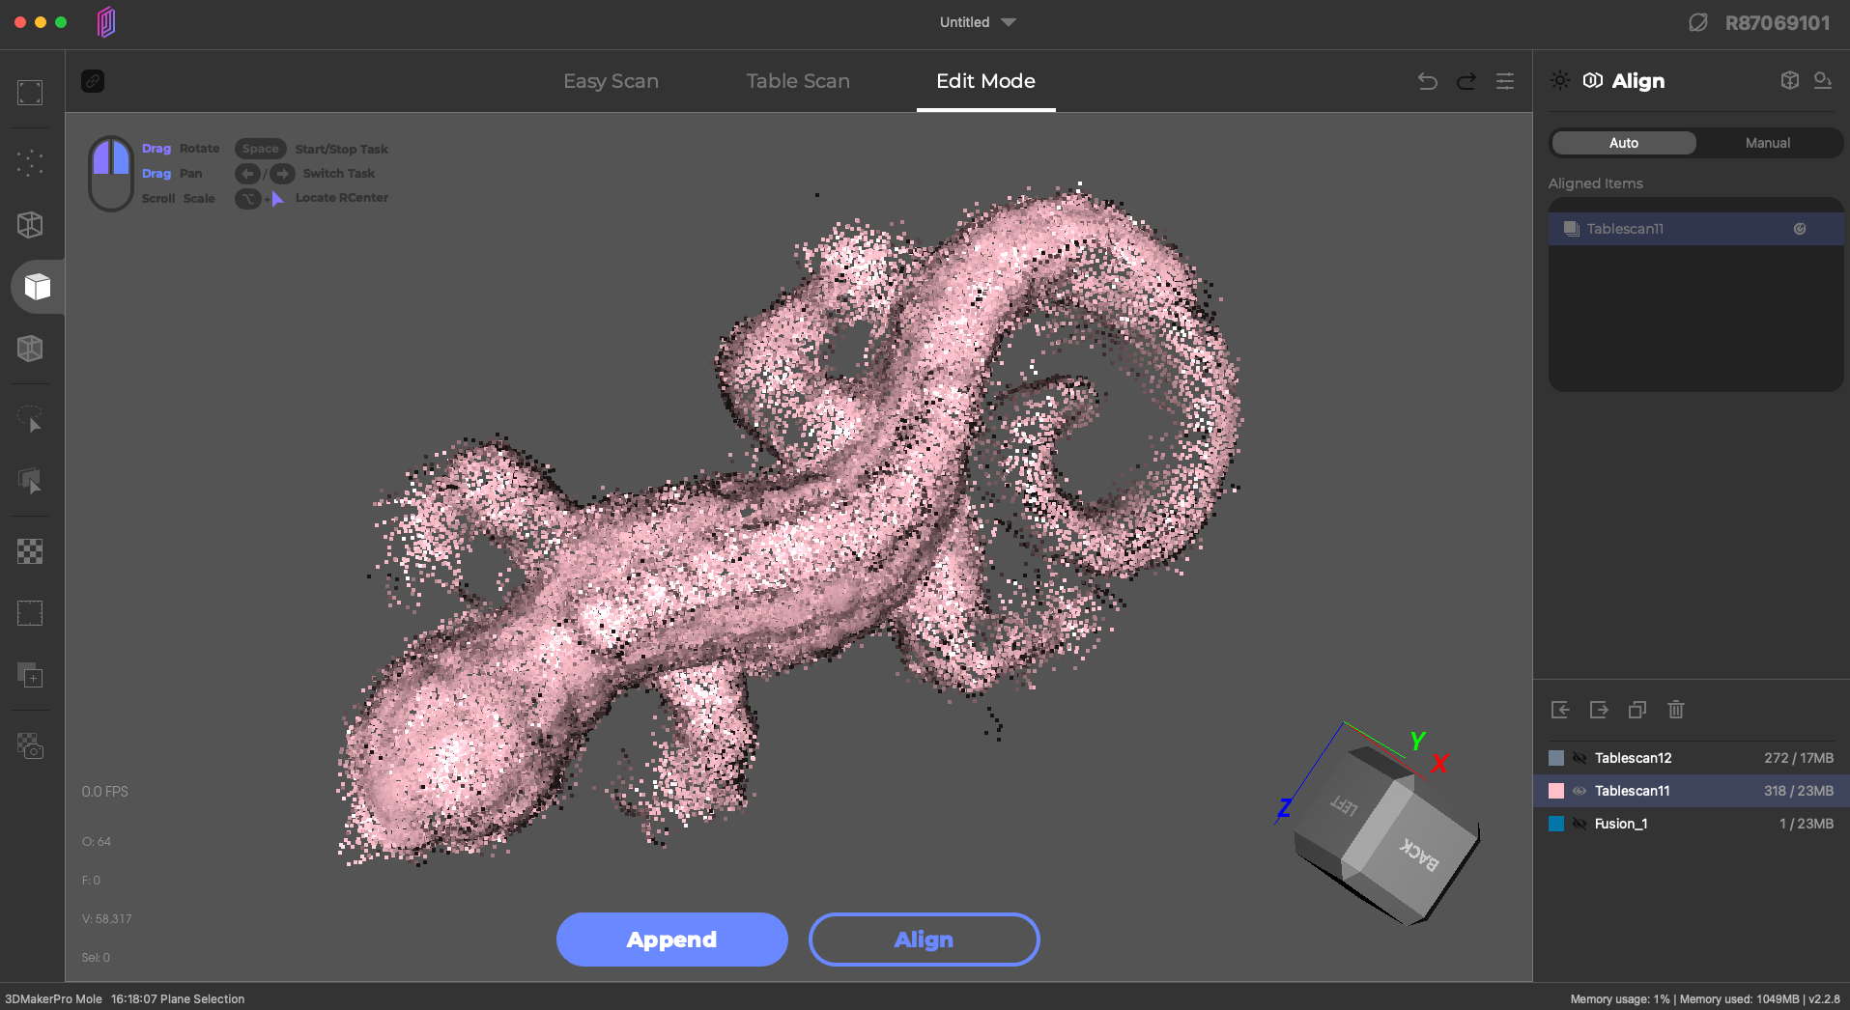This screenshot has width=1850, height=1010.
Task: Show the hidden Fusion_1 layer
Action: tap(1580, 824)
